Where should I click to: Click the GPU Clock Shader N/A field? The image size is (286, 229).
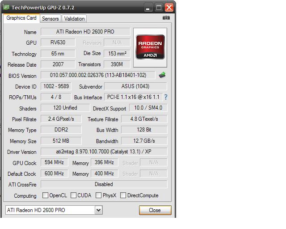(x=154, y=162)
